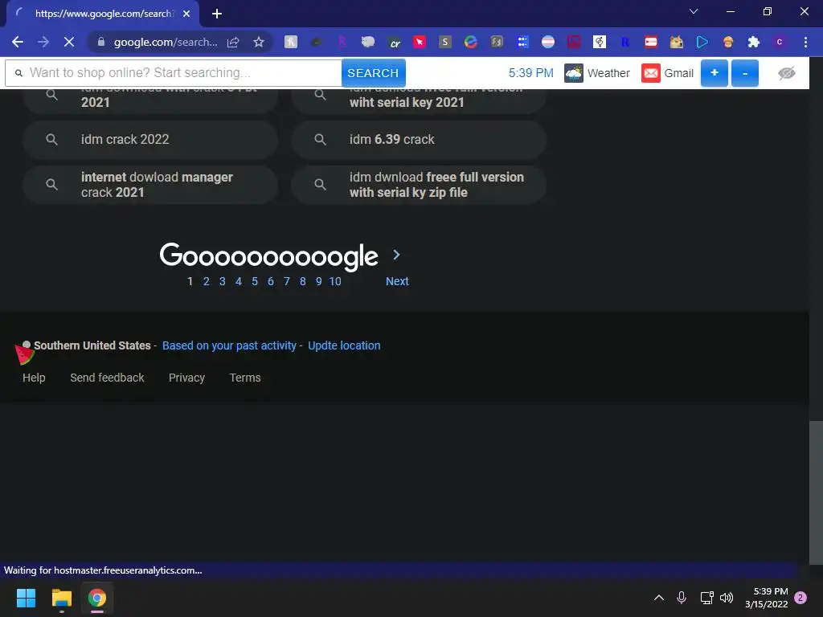Go to results page 6
823x617 pixels.
point(270,281)
